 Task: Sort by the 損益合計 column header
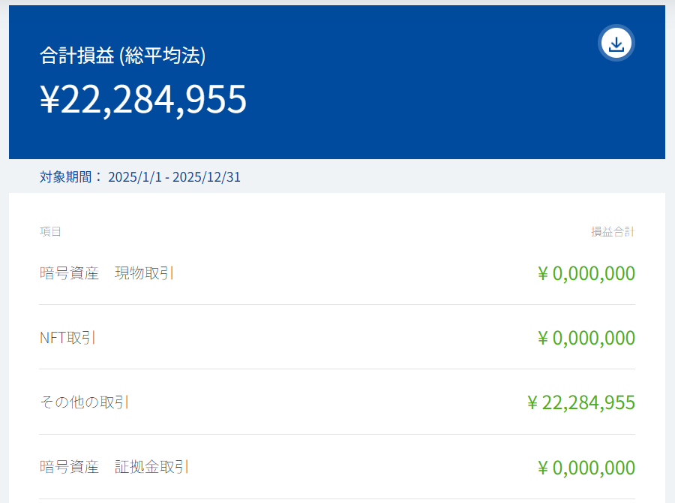click(x=613, y=231)
